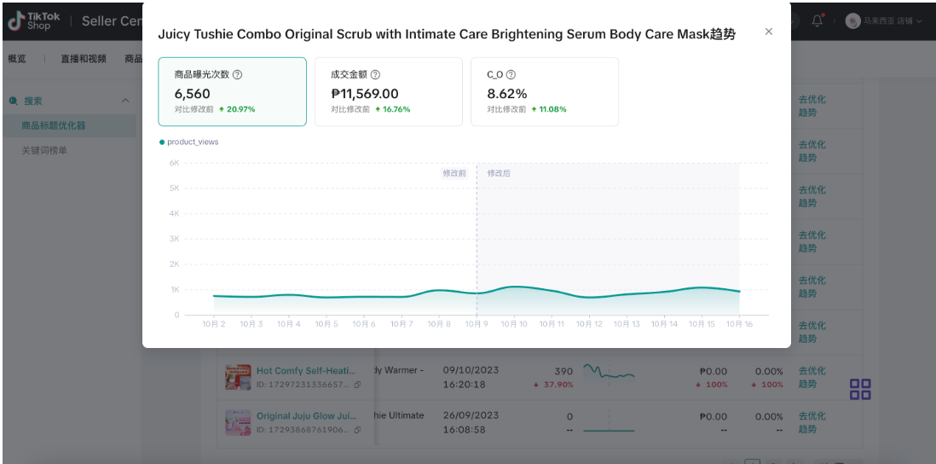Click help icon beside C_O metric
This screenshot has width=936, height=464.
511,75
